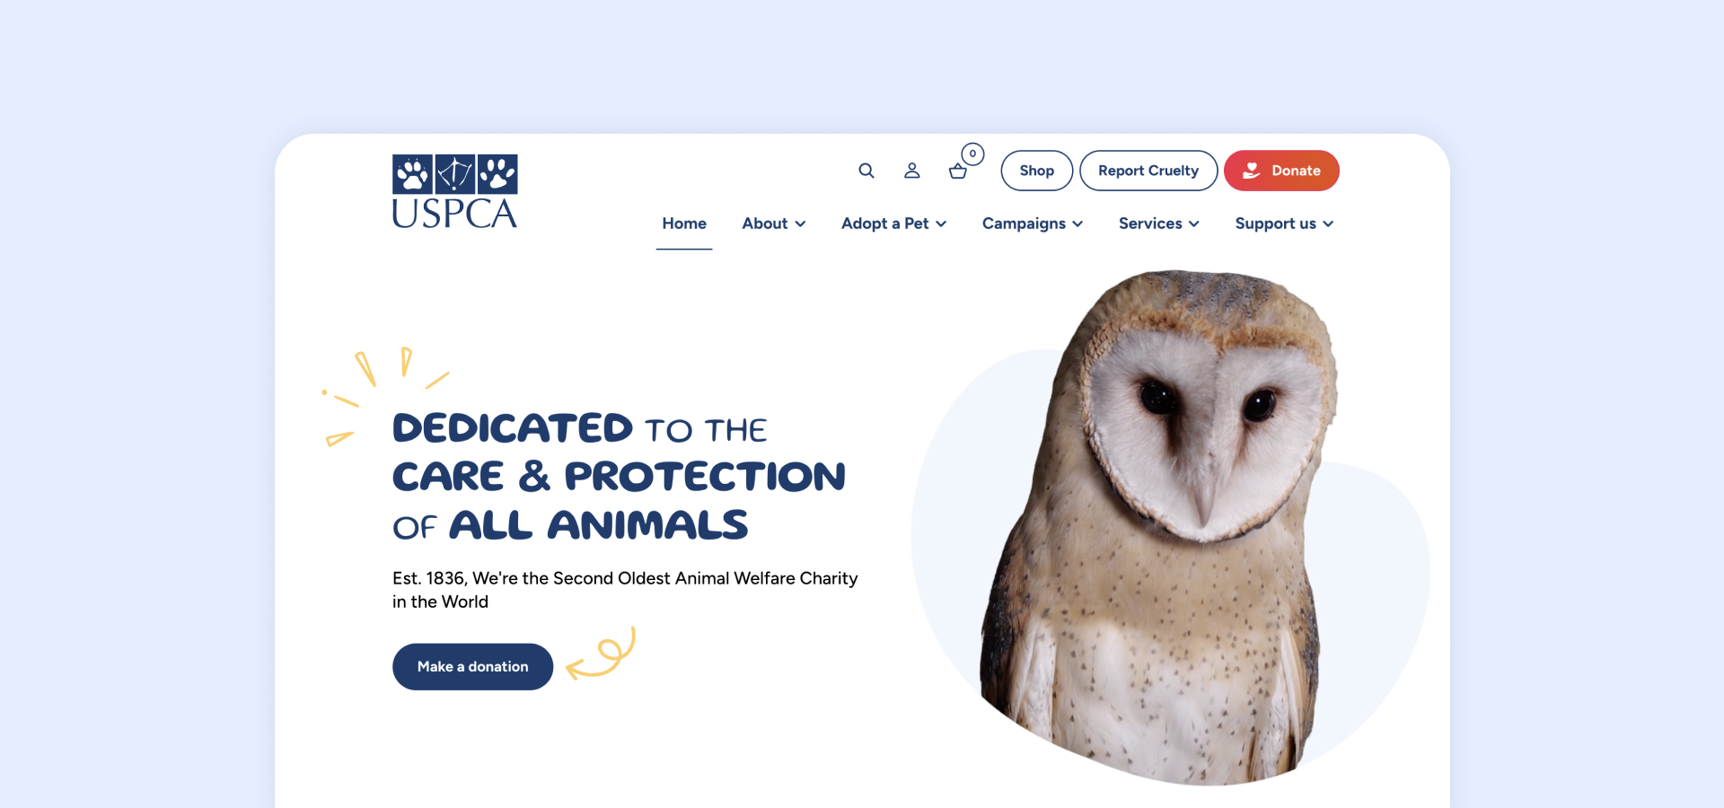This screenshot has width=1724, height=808.
Task: Click the Report Cruelty button
Action: click(x=1148, y=171)
